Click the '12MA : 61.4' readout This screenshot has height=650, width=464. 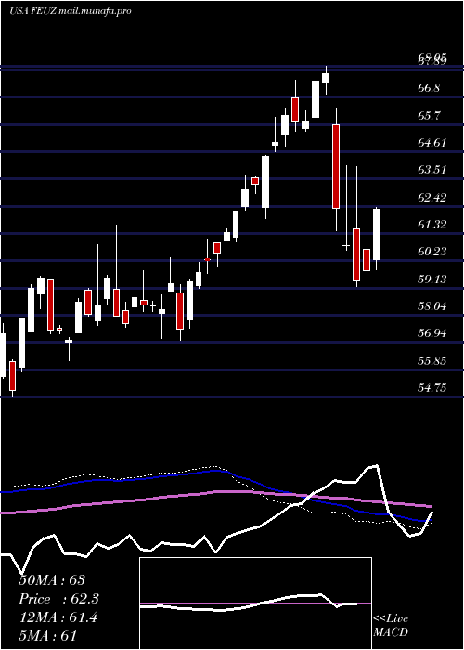click(58, 617)
